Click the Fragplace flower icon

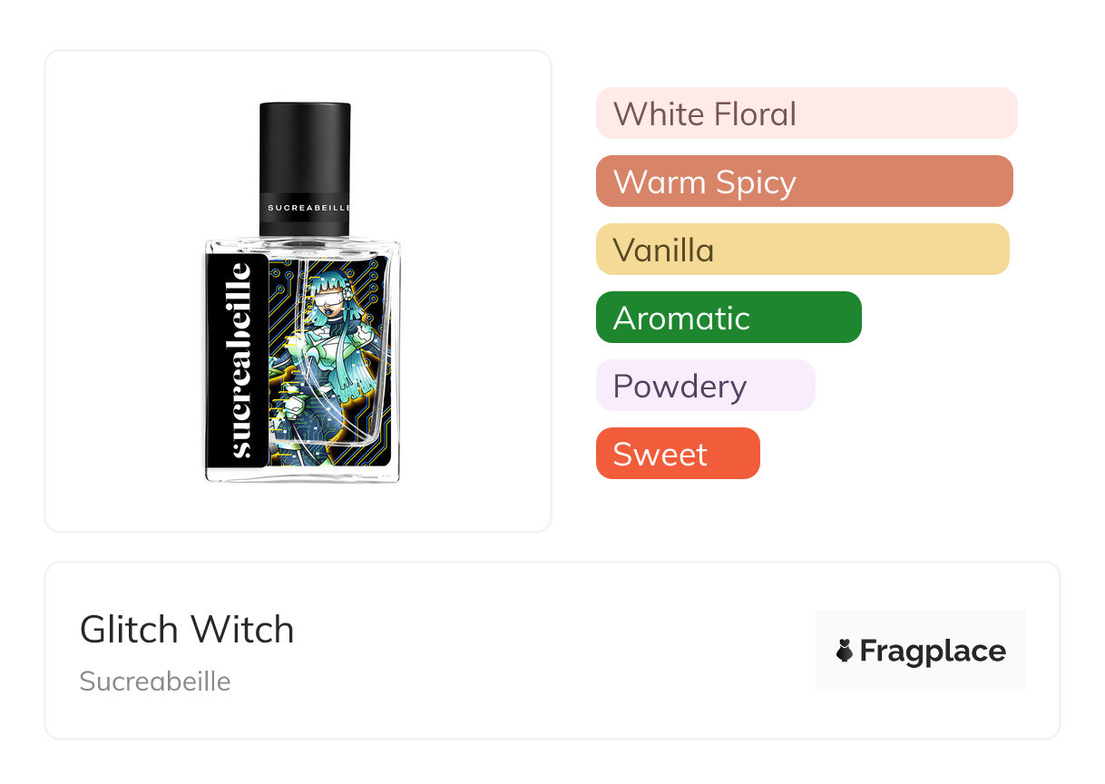845,651
